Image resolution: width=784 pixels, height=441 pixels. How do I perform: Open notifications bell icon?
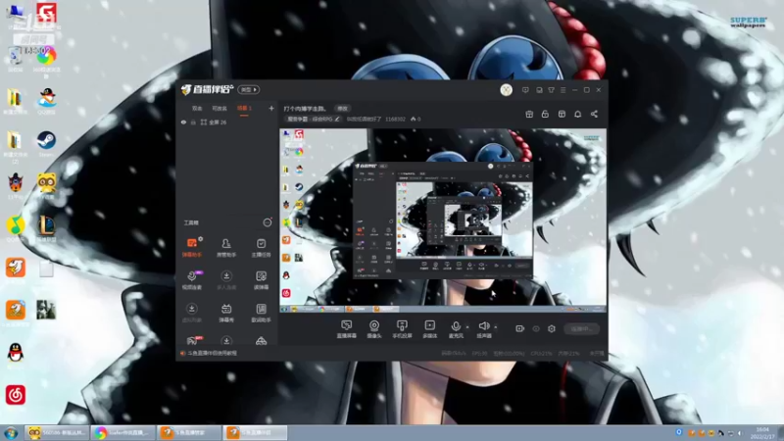click(577, 114)
